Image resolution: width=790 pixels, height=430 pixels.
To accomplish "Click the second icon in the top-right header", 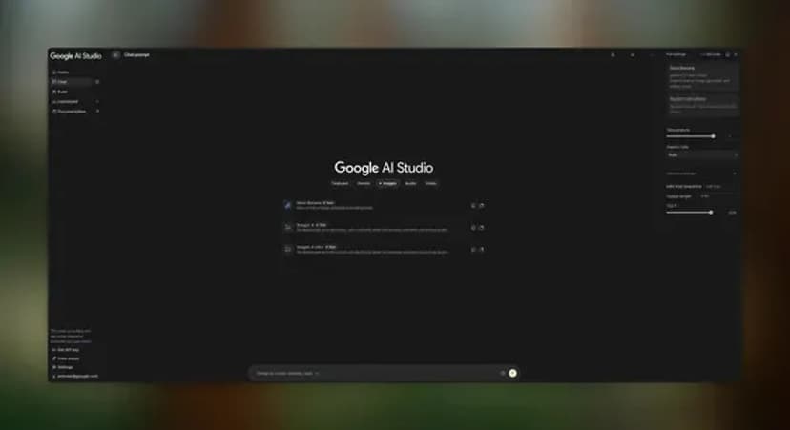I will pos(633,55).
